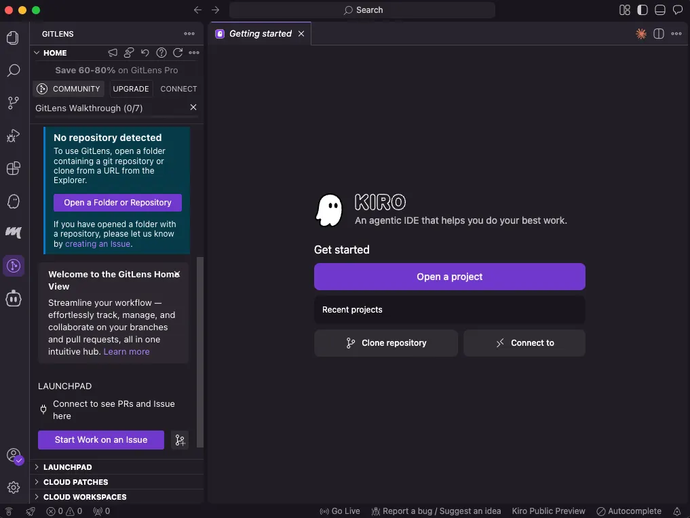Open the GitLens Inspect view icon
Image resolution: width=690 pixels, height=518 pixels.
(x=13, y=233)
